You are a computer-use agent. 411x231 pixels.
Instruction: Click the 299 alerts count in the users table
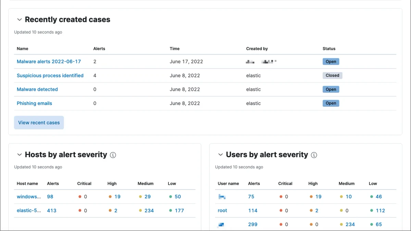(x=253, y=224)
